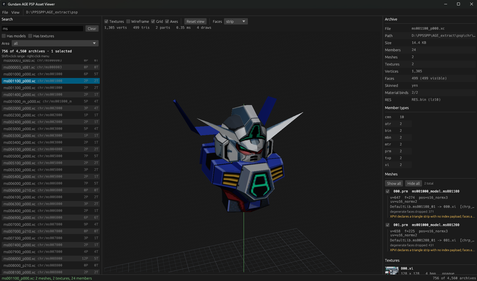Click first XPVI triangle strip warning
The height and width of the screenshot is (281, 477).
pos(432,216)
